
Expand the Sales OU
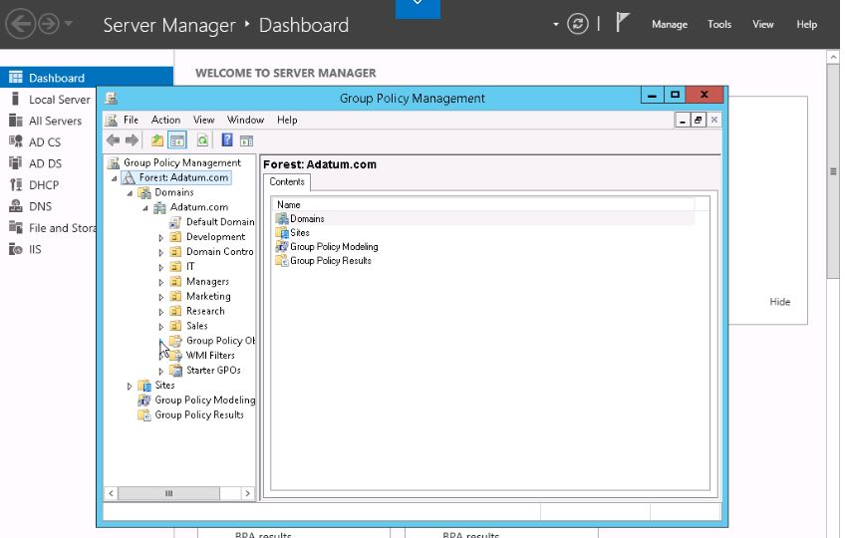click(x=160, y=327)
